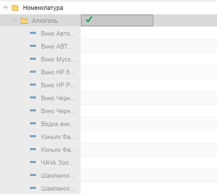The height and width of the screenshot is (194, 217).
Task: Click item icon beside Вино АВТ…
Action: coord(33,46)
